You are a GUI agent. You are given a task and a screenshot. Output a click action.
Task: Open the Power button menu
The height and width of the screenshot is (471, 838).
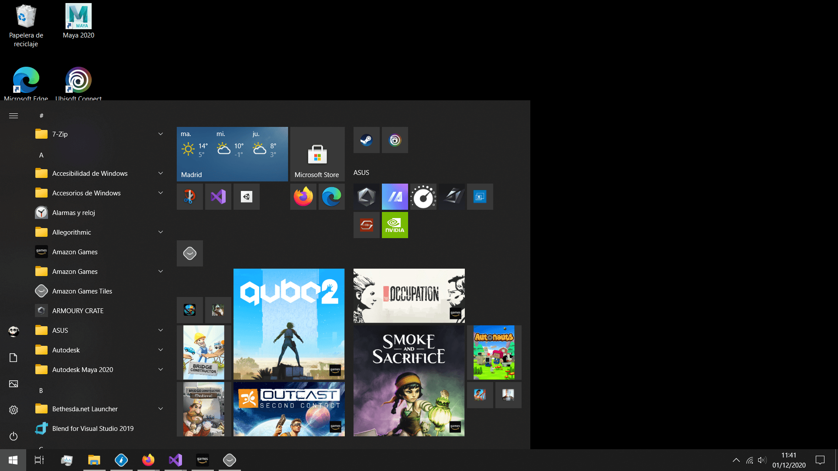pyautogui.click(x=14, y=436)
